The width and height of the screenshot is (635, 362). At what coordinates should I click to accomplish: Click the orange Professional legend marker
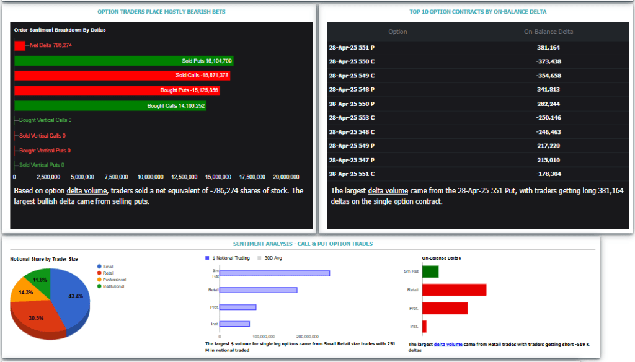[99, 280]
